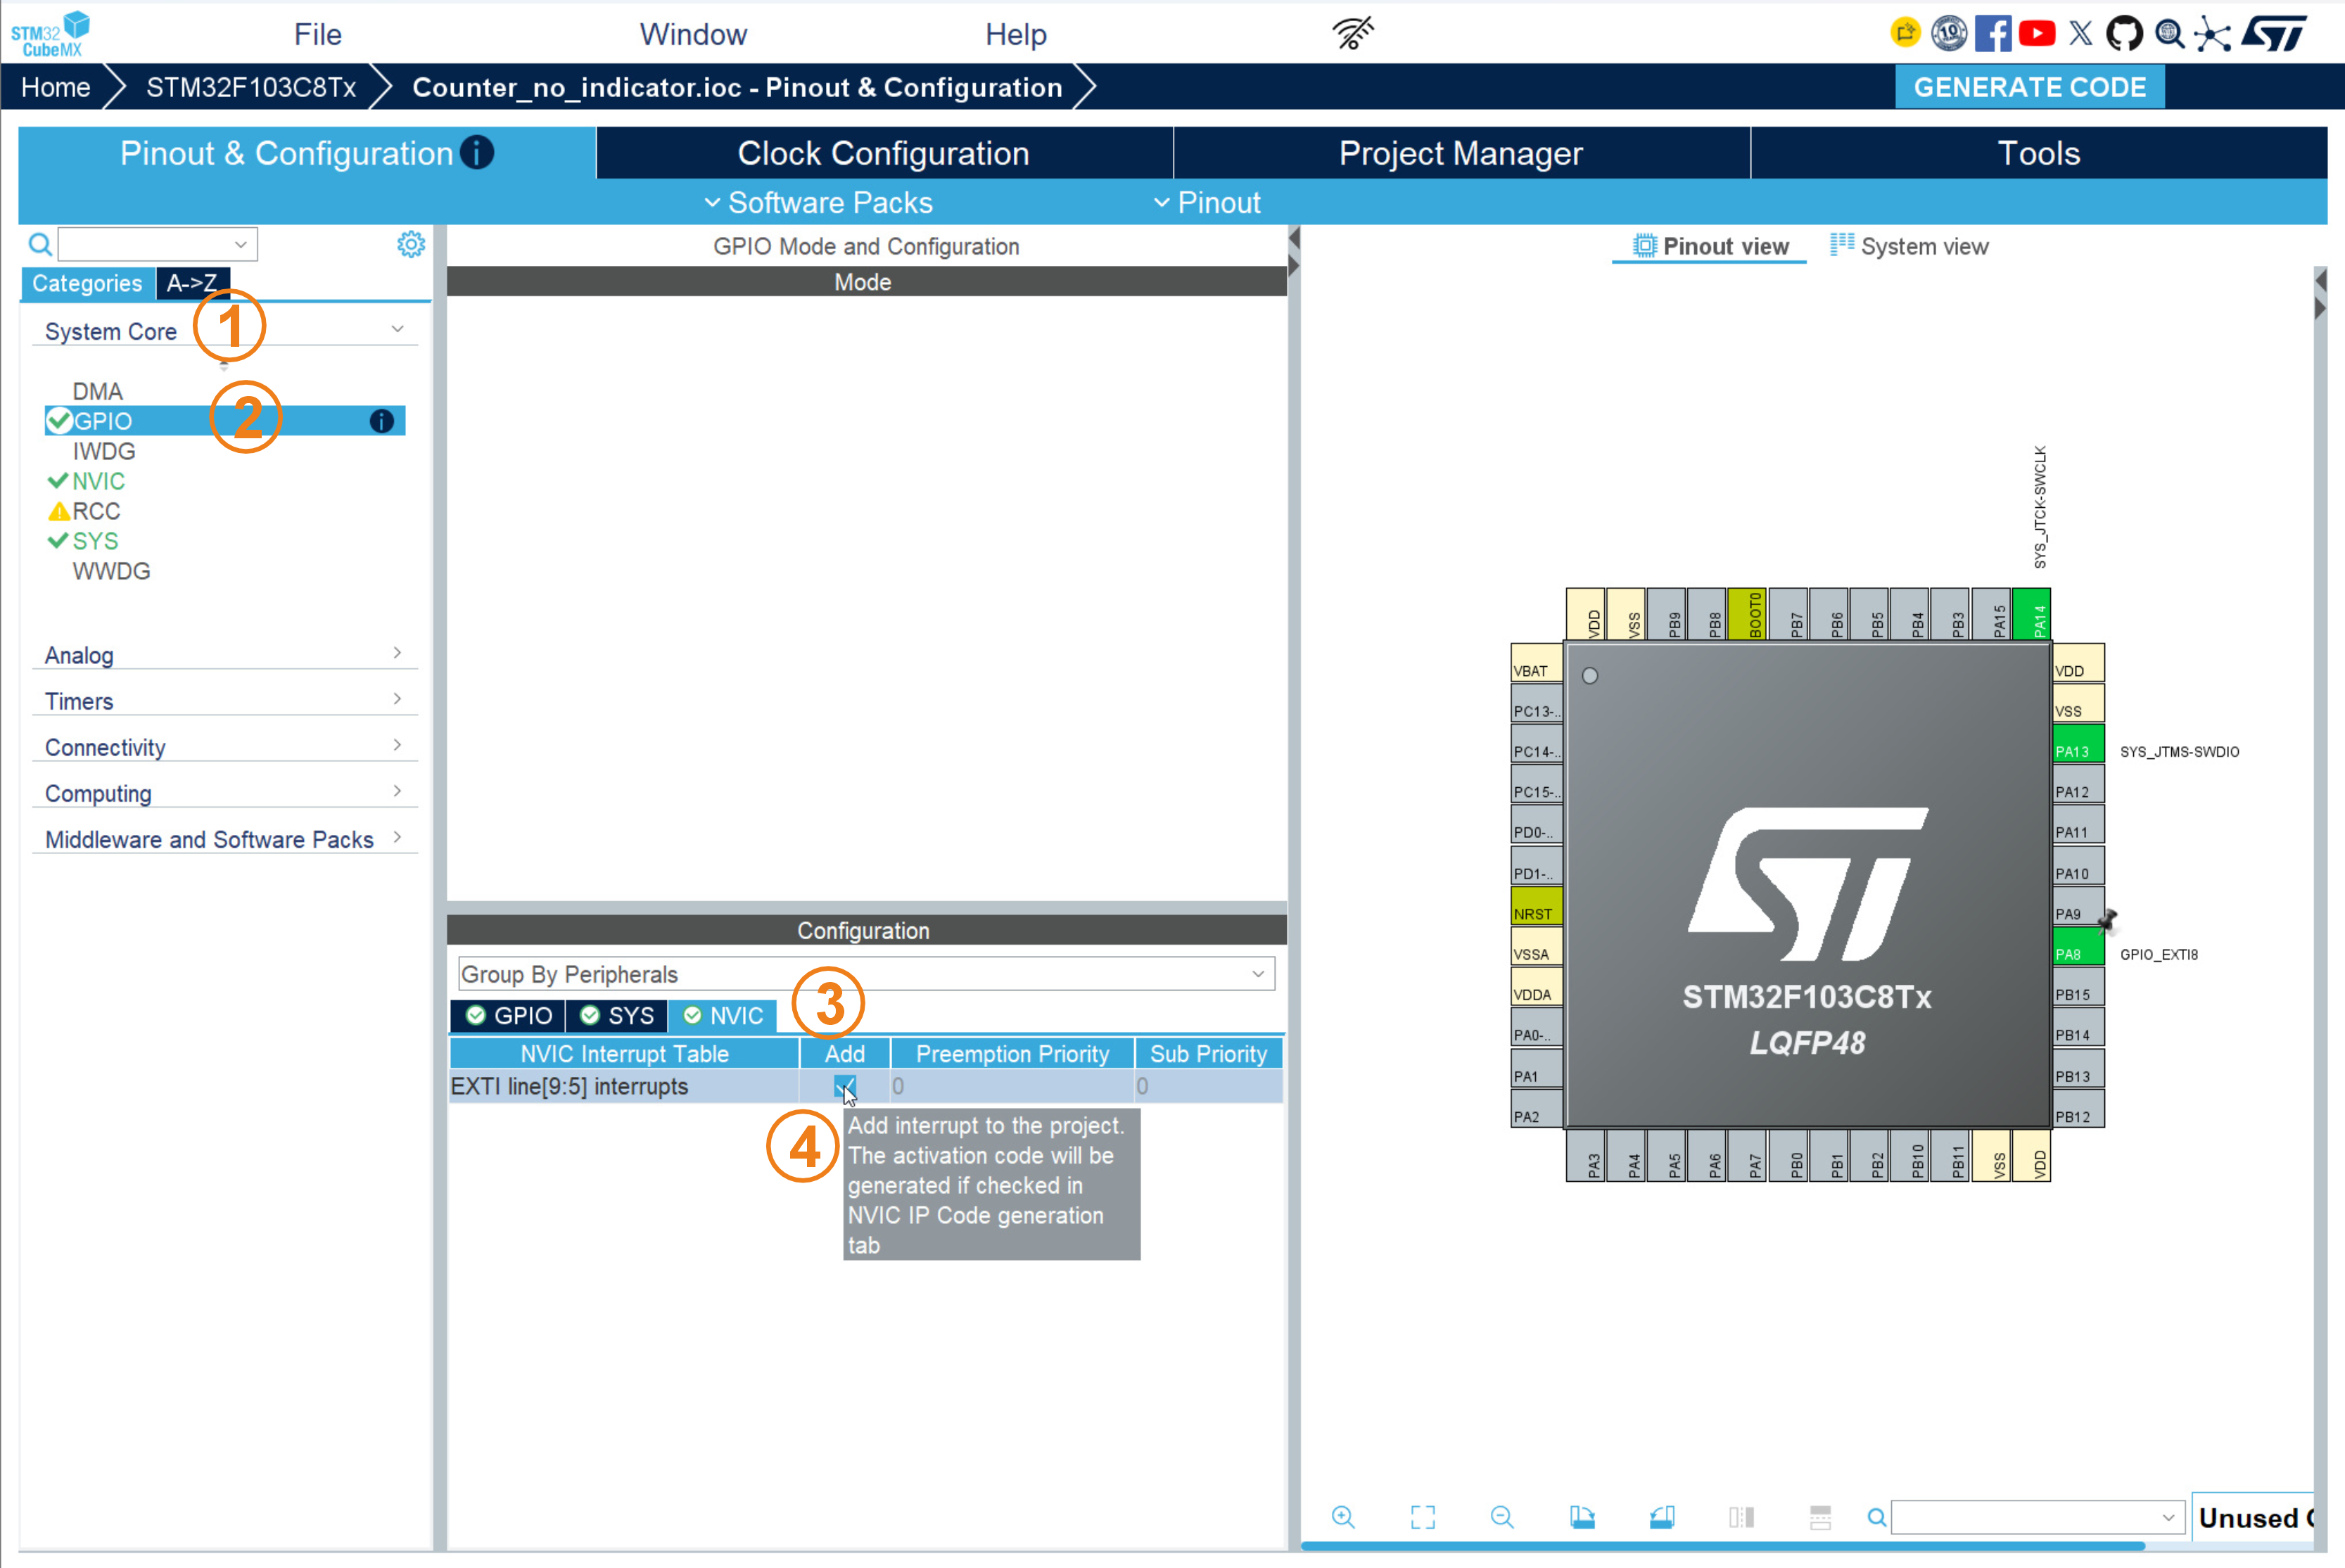The image size is (2345, 1568).
Task: Click the info icon beside Pinout & Configuration
Action: coord(477,153)
